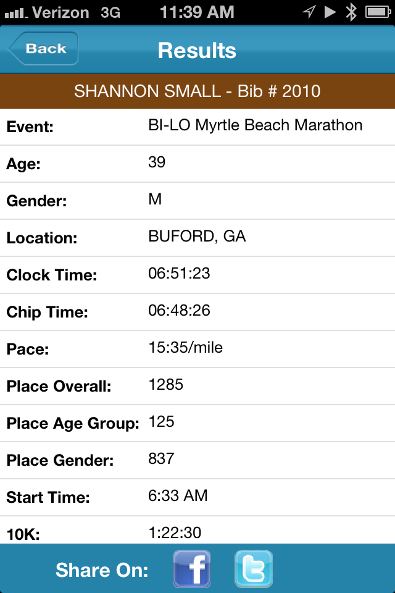Select the Location row BUFORD, GA
Image resolution: width=395 pixels, height=593 pixels.
(x=197, y=238)
